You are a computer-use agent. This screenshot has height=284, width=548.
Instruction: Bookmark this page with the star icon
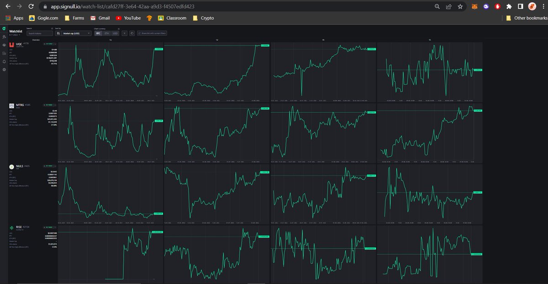460,6
